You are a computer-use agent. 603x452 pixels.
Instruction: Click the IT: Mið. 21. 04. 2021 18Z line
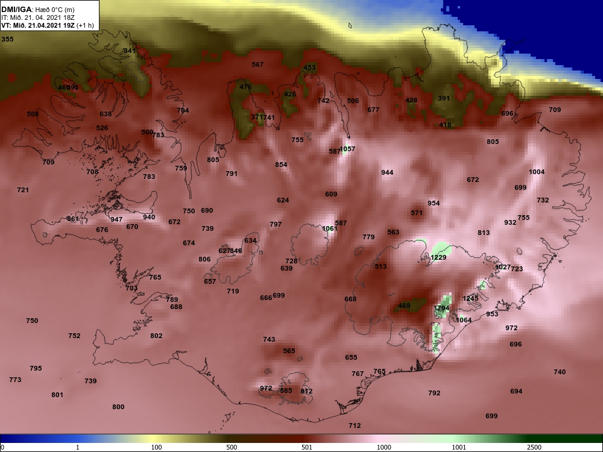[37, 17]
